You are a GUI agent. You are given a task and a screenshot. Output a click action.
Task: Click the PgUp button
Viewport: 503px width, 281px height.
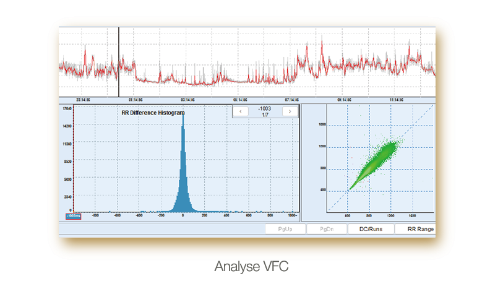pyautogui.click(x=285, y=229)
